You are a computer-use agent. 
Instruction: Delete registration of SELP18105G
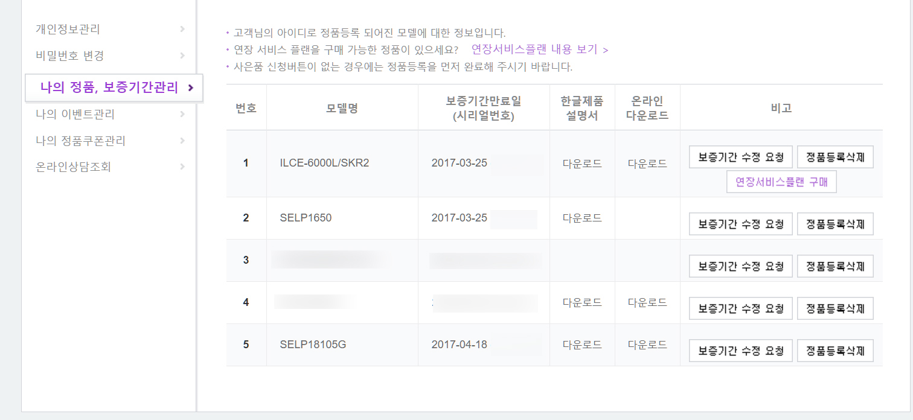[x=835, y=351]
